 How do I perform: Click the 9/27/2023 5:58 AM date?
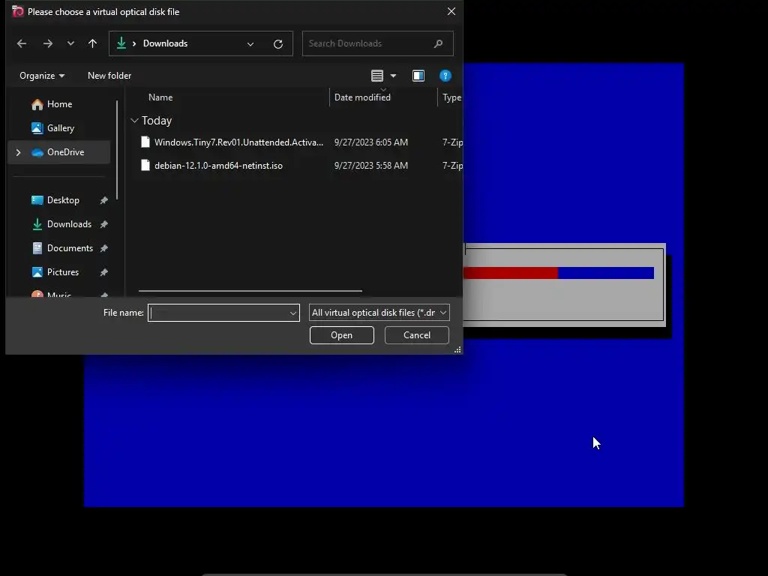coord(370,166)
